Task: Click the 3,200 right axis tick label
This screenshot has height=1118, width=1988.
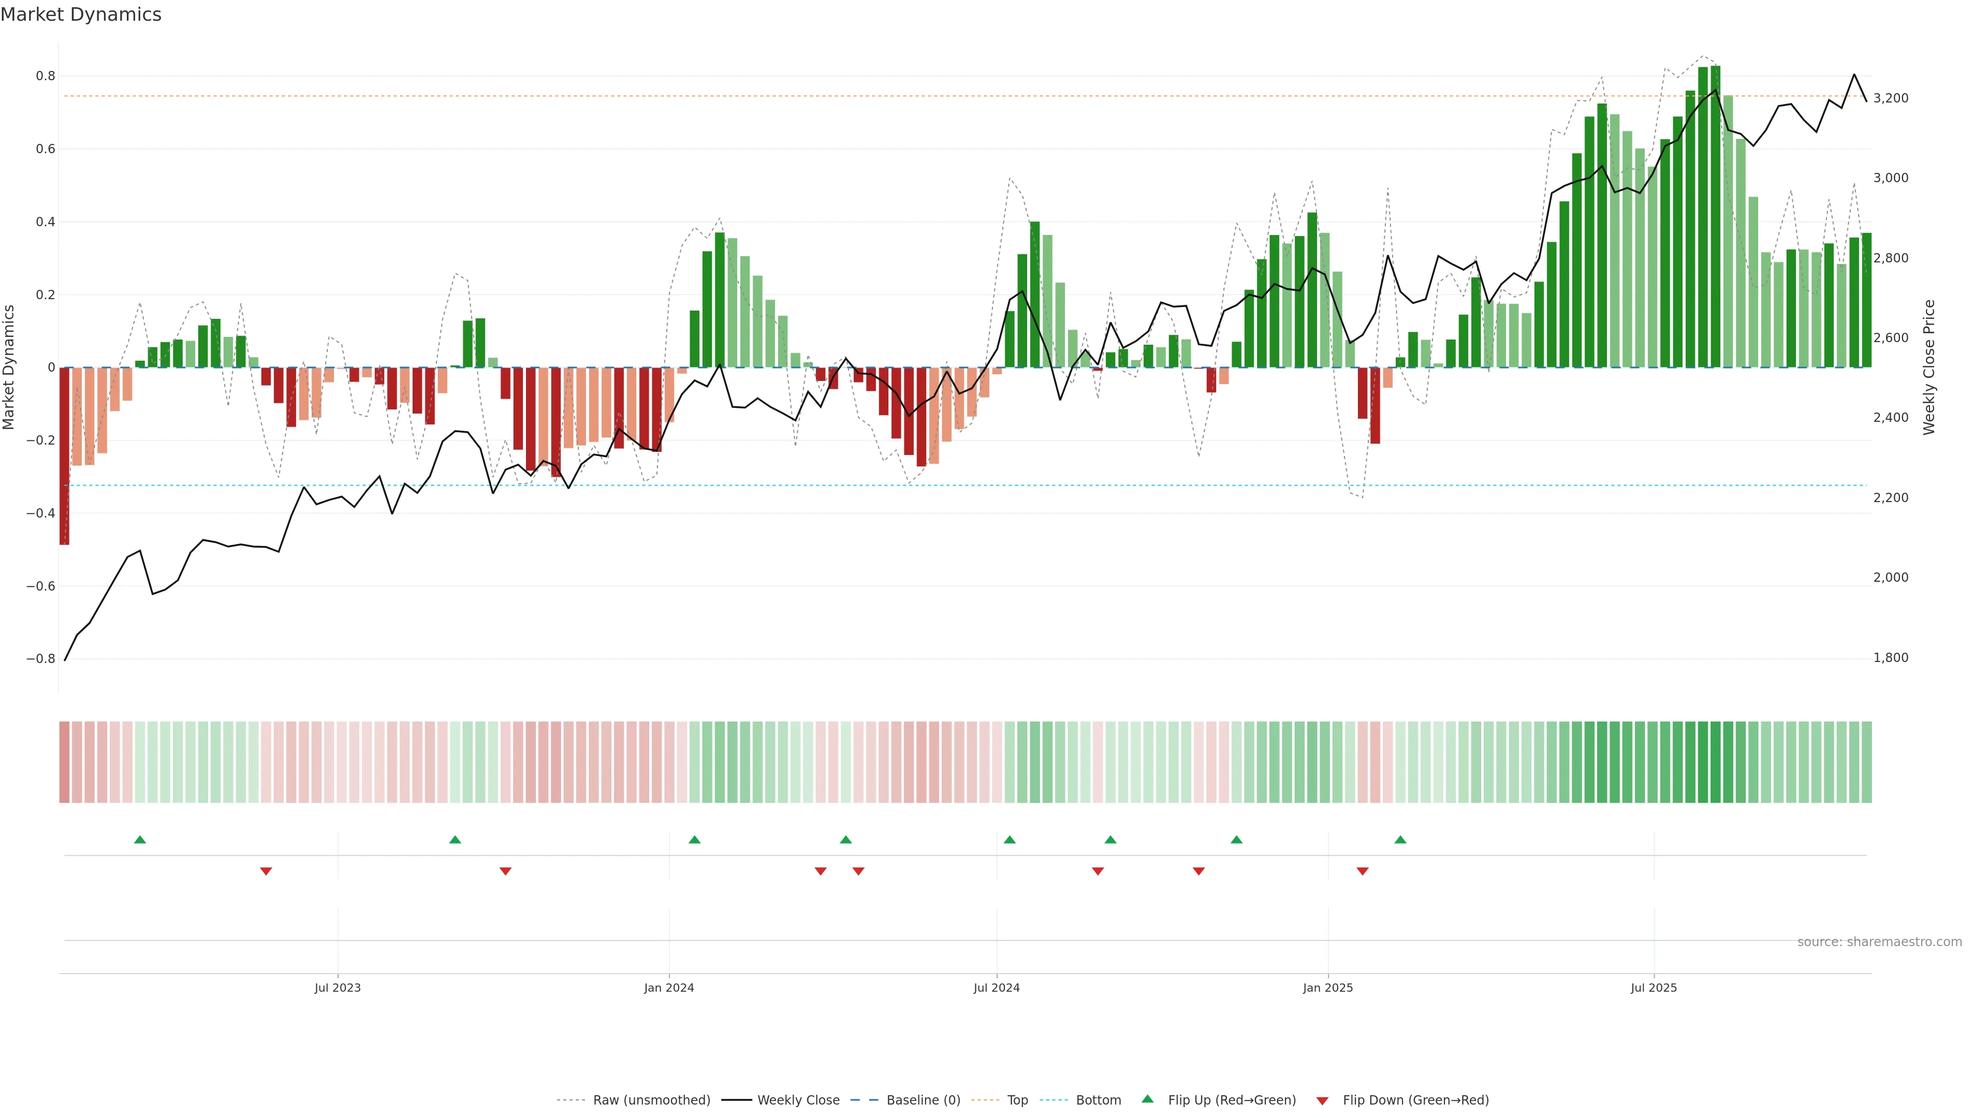Action: pyautogui.click(x=1890, y=98)
